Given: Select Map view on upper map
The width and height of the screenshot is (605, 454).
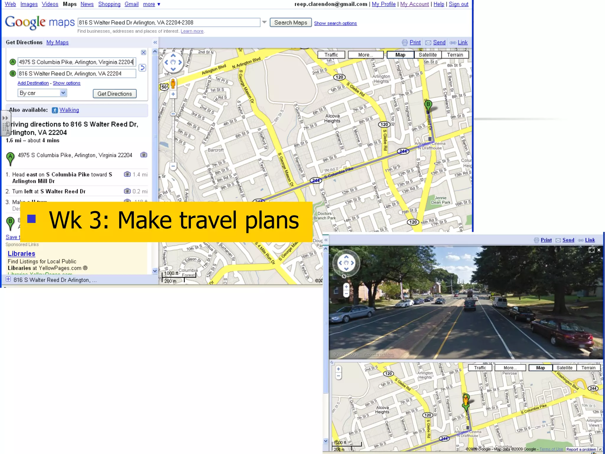Looking at the screenshot, I should (400, 55).
